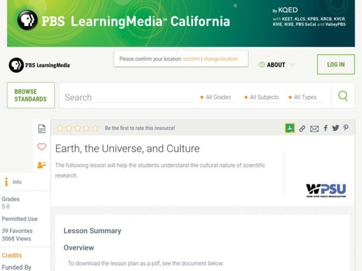Click inside the Search field
The width and height of the screenshot is (362, 271).
[x=127, y=97]
